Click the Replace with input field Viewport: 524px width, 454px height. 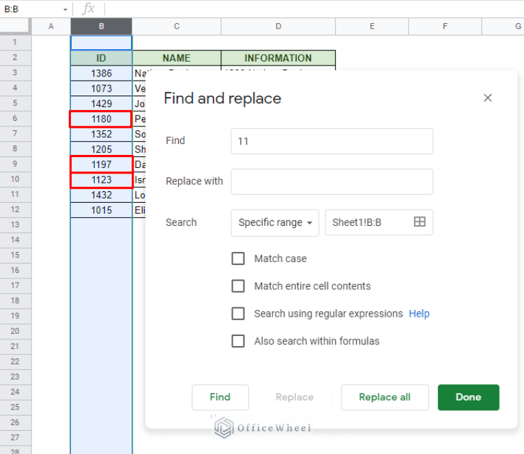coord(332,182)
